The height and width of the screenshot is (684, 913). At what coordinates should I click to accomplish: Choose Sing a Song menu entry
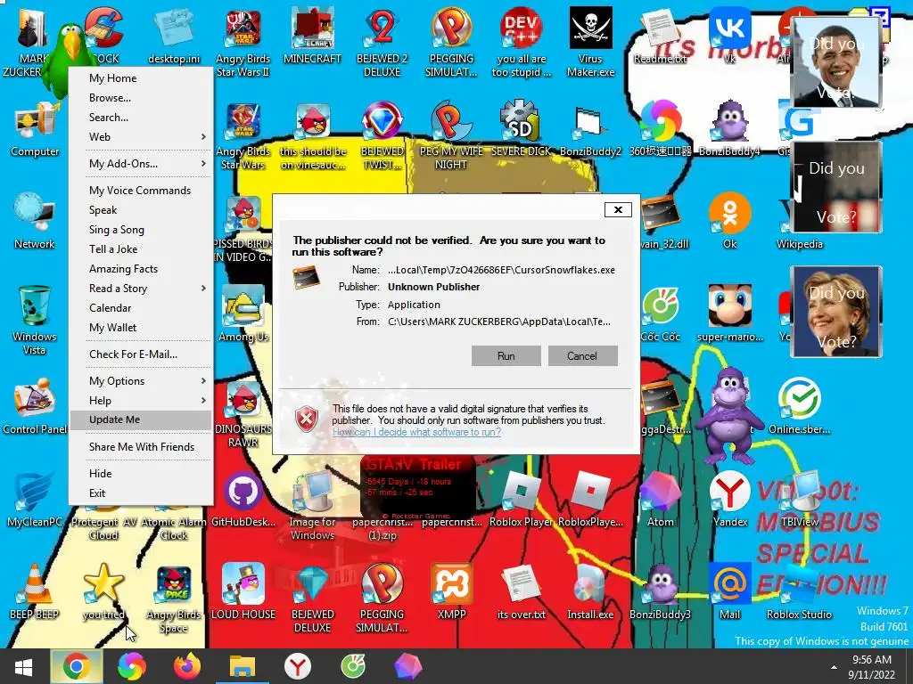[x=141, y=230]
